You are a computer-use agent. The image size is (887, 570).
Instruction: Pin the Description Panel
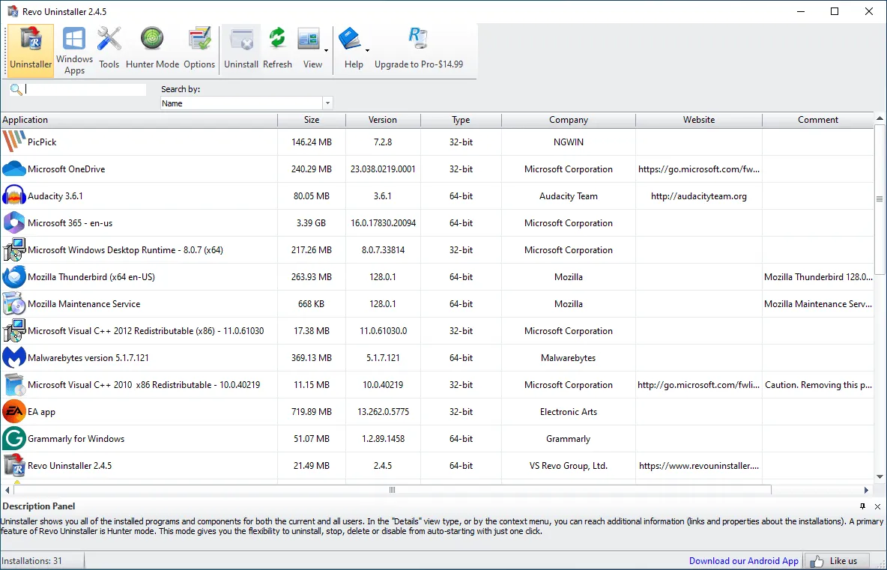[863, 506]
